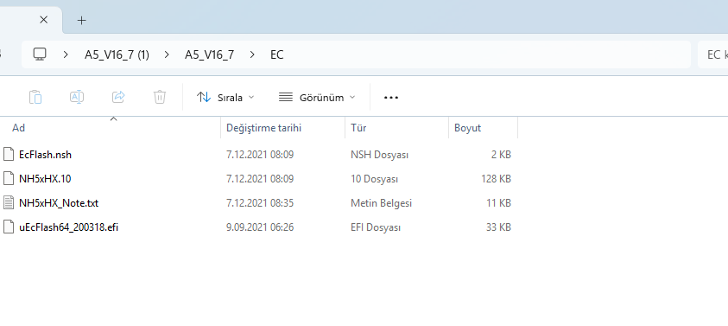Open the three-dot more options menu
The height and width of the screenshot is (326, 728).
point(391,98)
